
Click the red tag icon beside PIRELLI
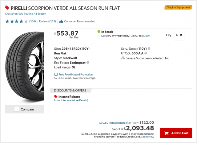[x=7, y=8]
